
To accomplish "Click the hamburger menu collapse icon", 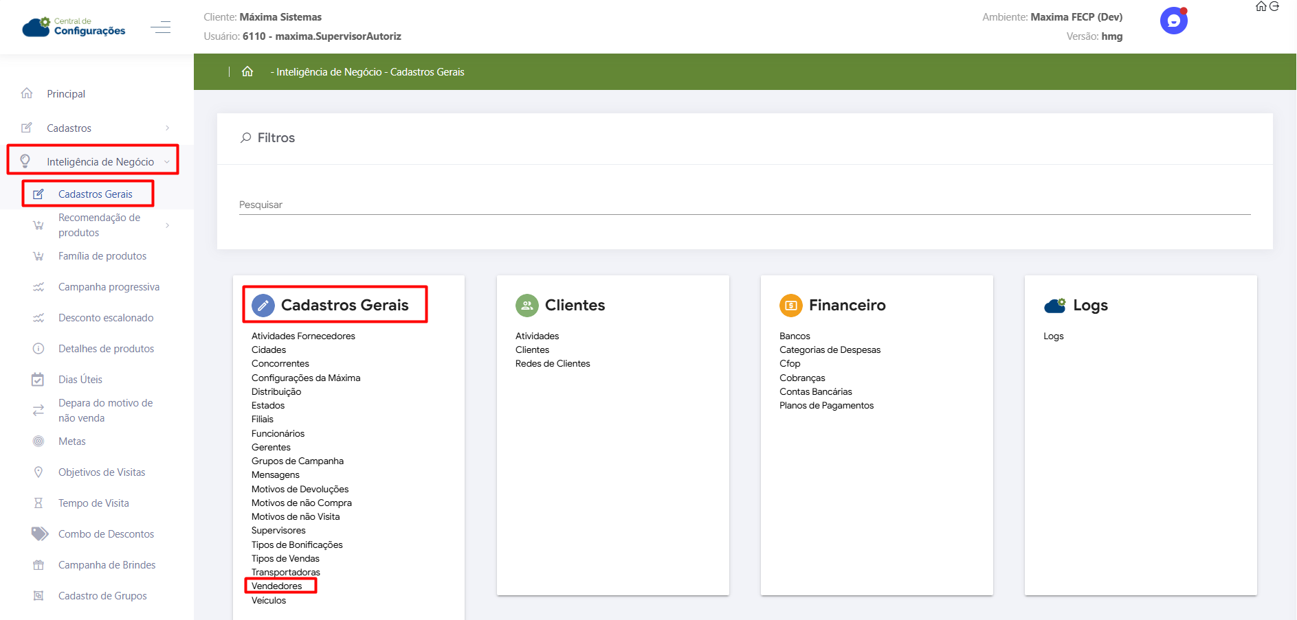I will pyautogui.click(x=160, y=27).
